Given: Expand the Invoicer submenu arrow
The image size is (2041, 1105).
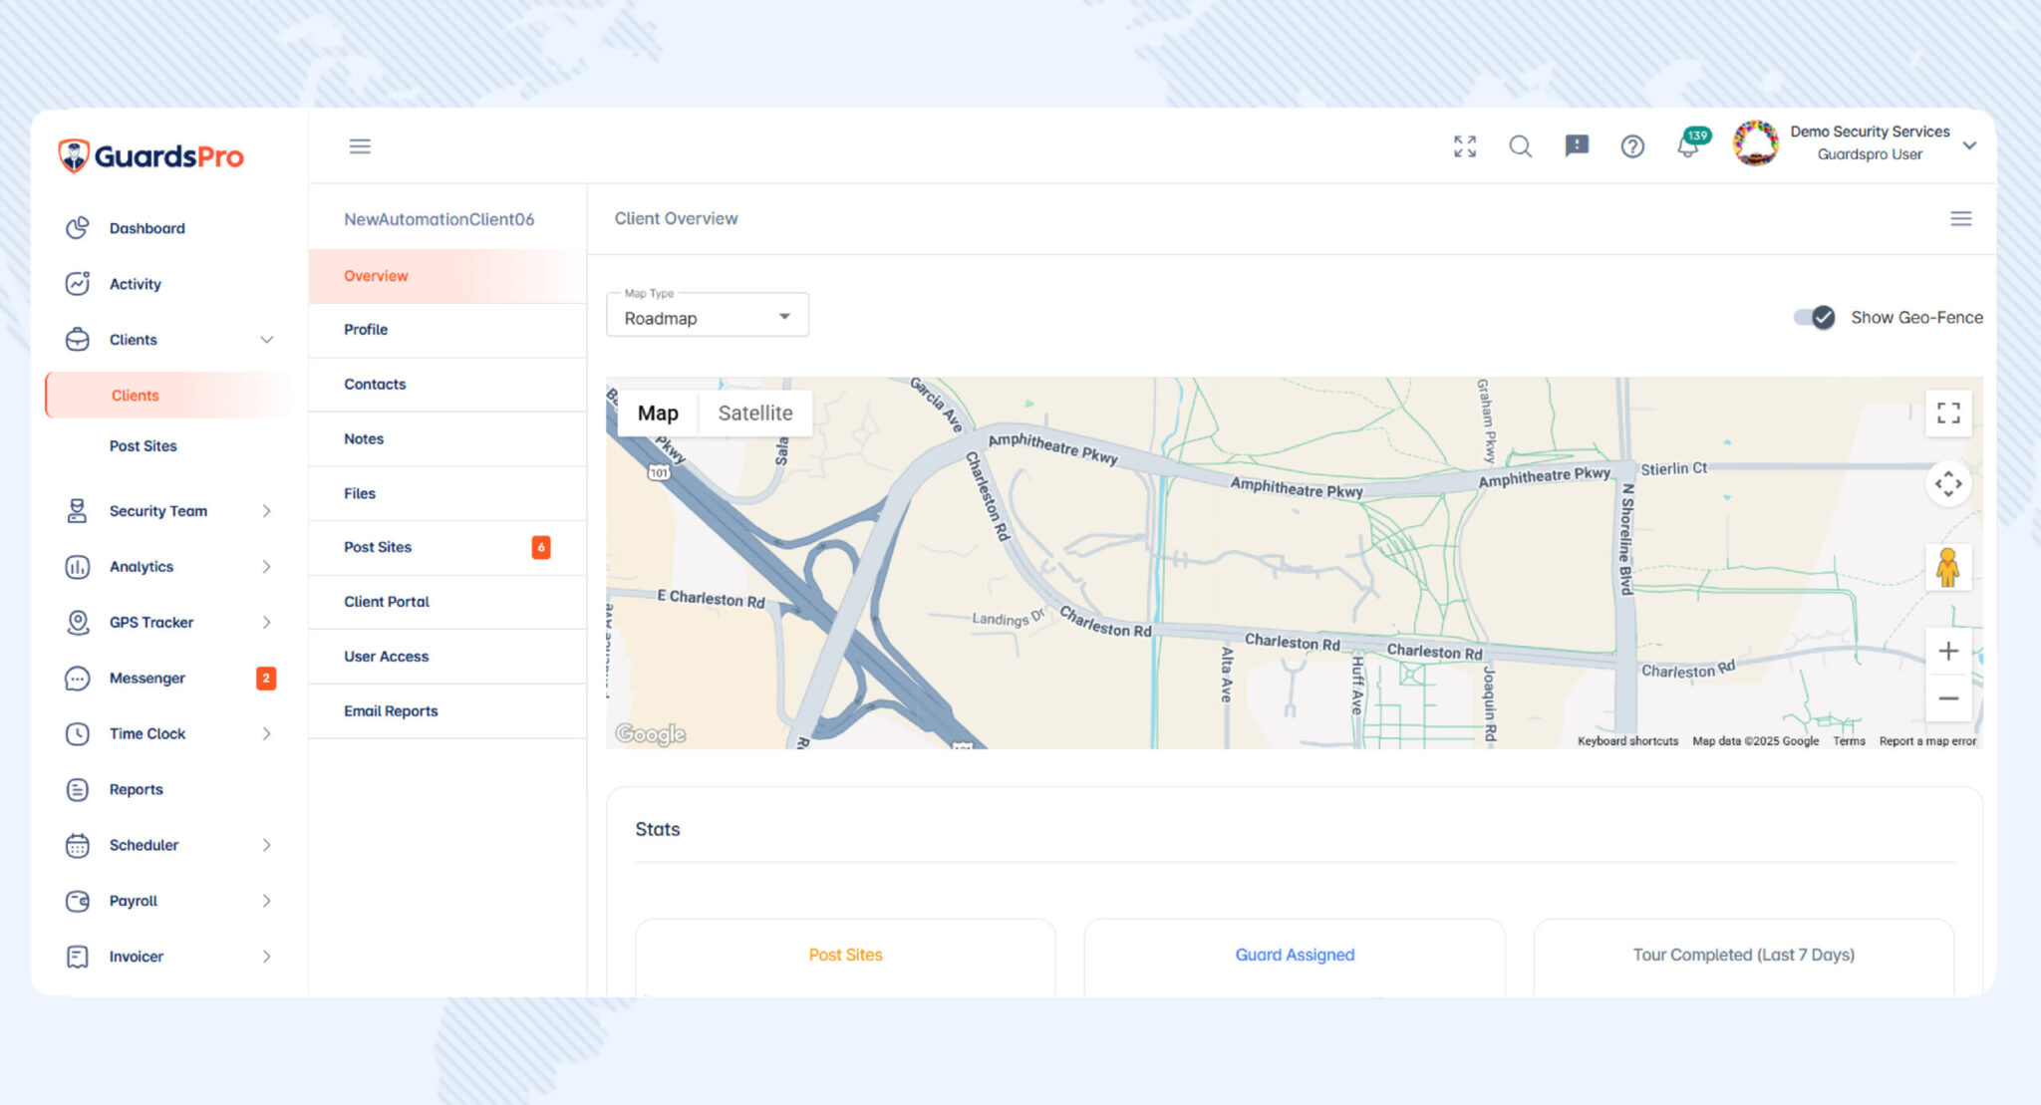Looking at the screenshot, I should coord(266,958).
